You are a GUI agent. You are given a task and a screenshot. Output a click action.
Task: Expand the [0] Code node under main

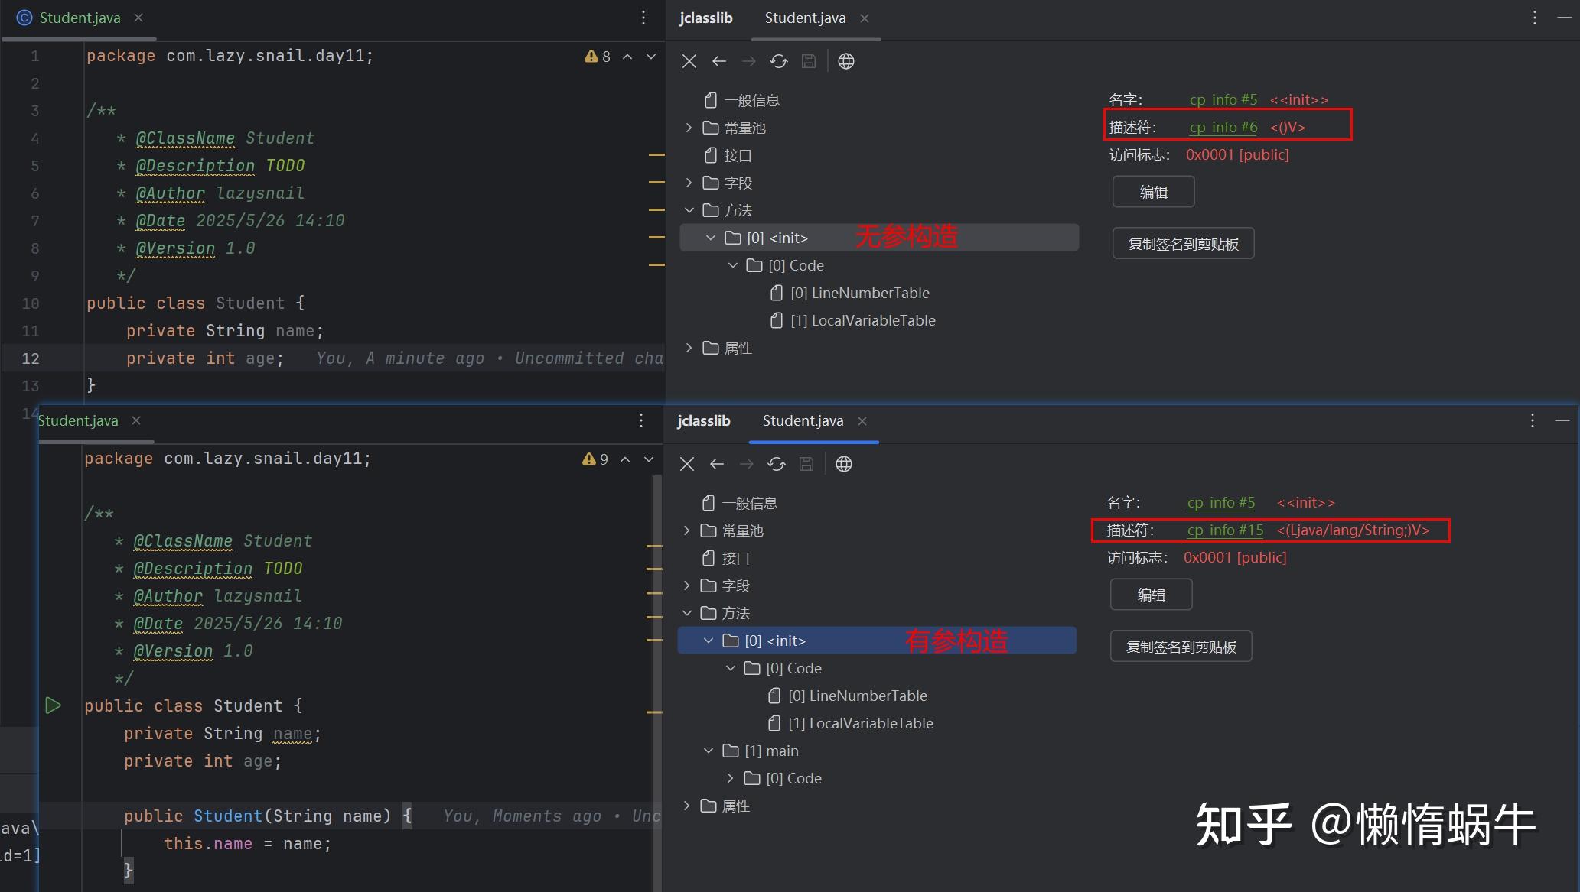coord(730,778)
